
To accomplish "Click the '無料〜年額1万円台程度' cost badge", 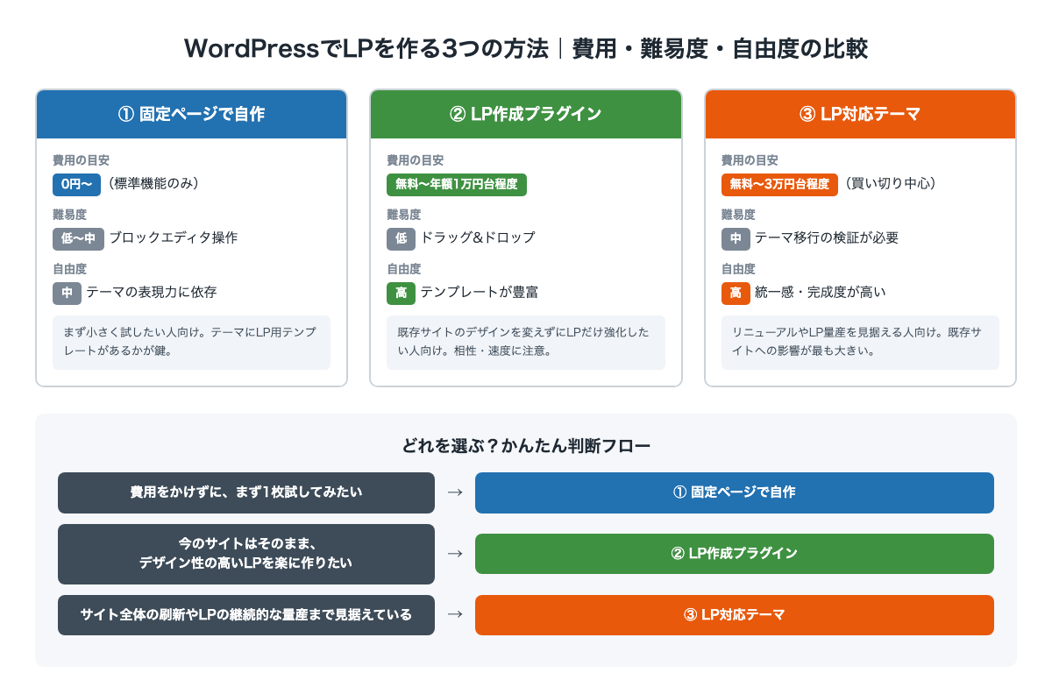I will click(x=457, y=184).
